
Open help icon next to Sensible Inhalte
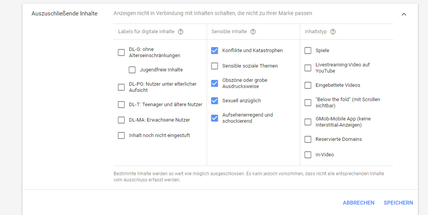click(253, 32)
